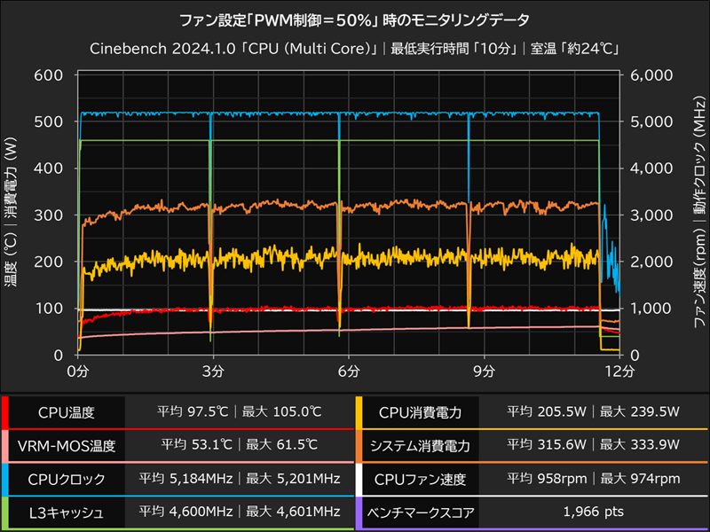Image resolution: width=710 pixels, height=532 pixels.
Task: Click the white color bar beside CPUファン速度
Action: (360, 478)
